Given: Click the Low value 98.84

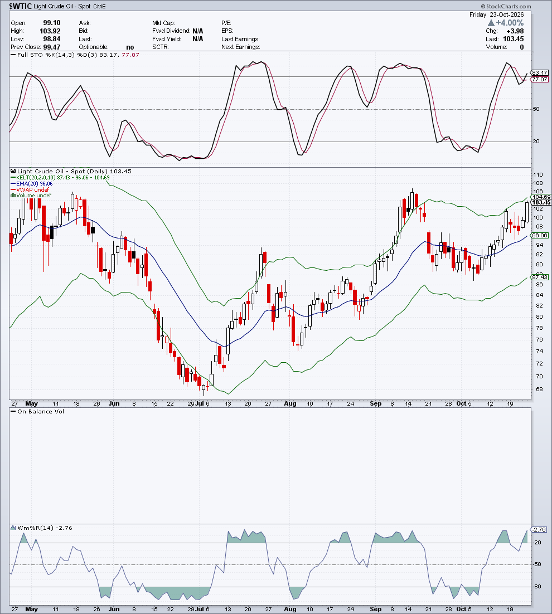Looking at the screenshot, I should [x=52, y=39].
